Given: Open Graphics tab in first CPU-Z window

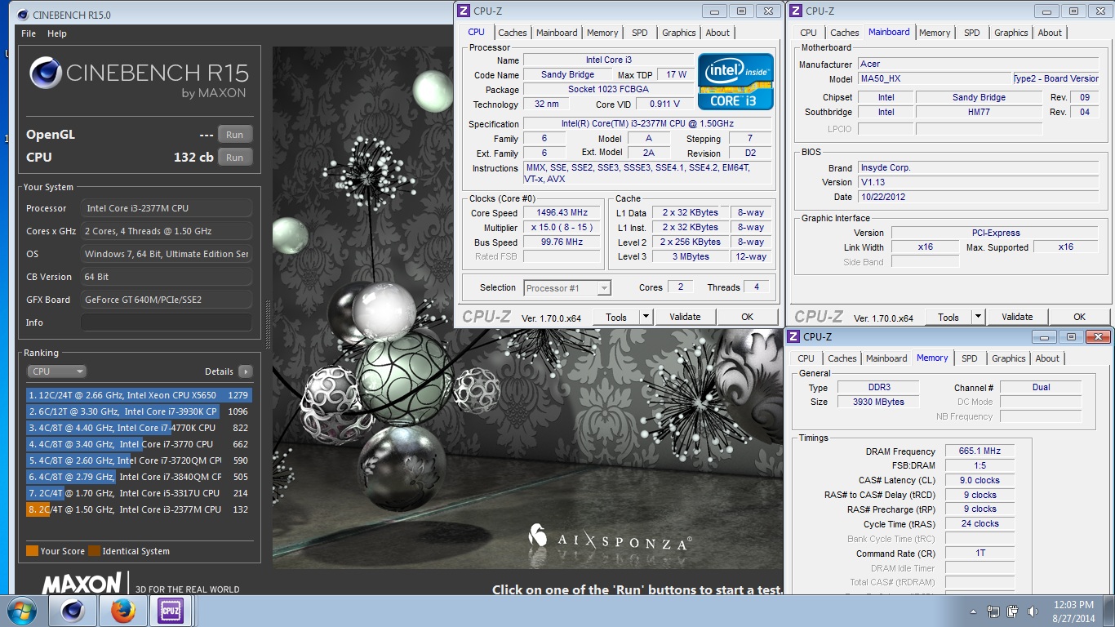Looking at the screenshot, I should point(679,33).
